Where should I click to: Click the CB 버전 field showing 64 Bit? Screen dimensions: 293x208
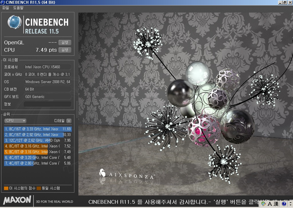click(x=47, y=89)
